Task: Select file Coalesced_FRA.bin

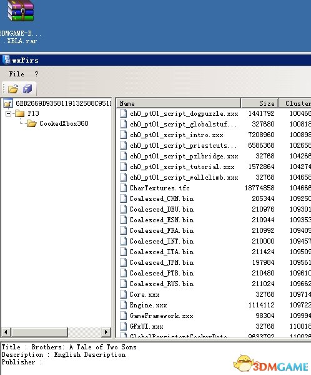Action: point(162,230)
